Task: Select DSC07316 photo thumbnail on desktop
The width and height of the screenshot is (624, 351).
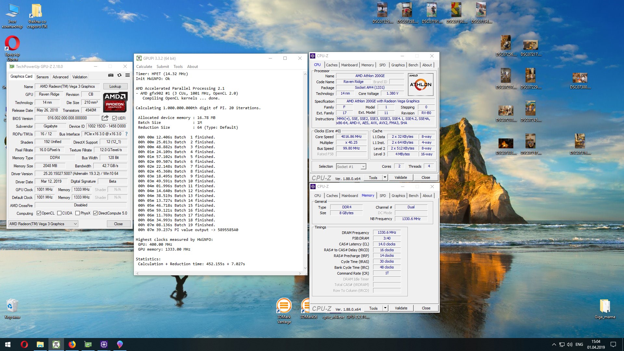Action: click(580, 144)
